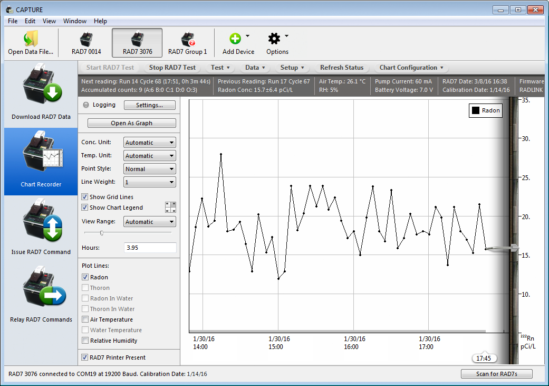This screenshot has width=549, height=386.
Task: Open the Window menu
Action: [x=74, y=21]
